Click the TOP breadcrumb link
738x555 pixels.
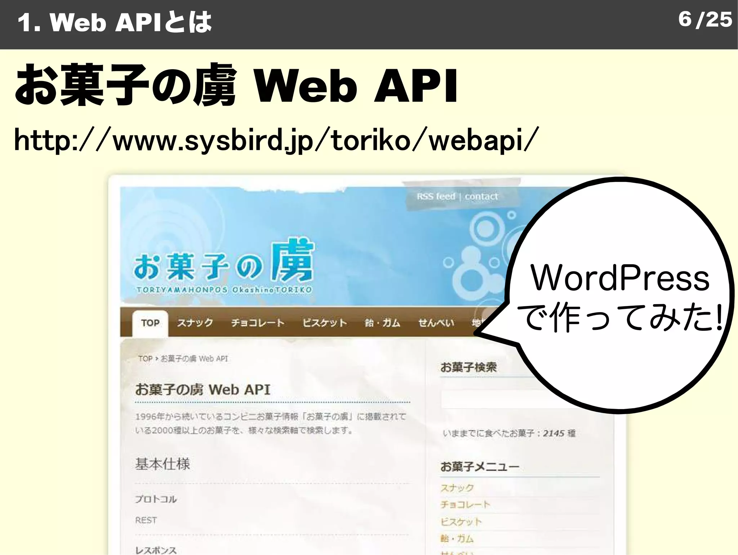[x=146, y=359]
